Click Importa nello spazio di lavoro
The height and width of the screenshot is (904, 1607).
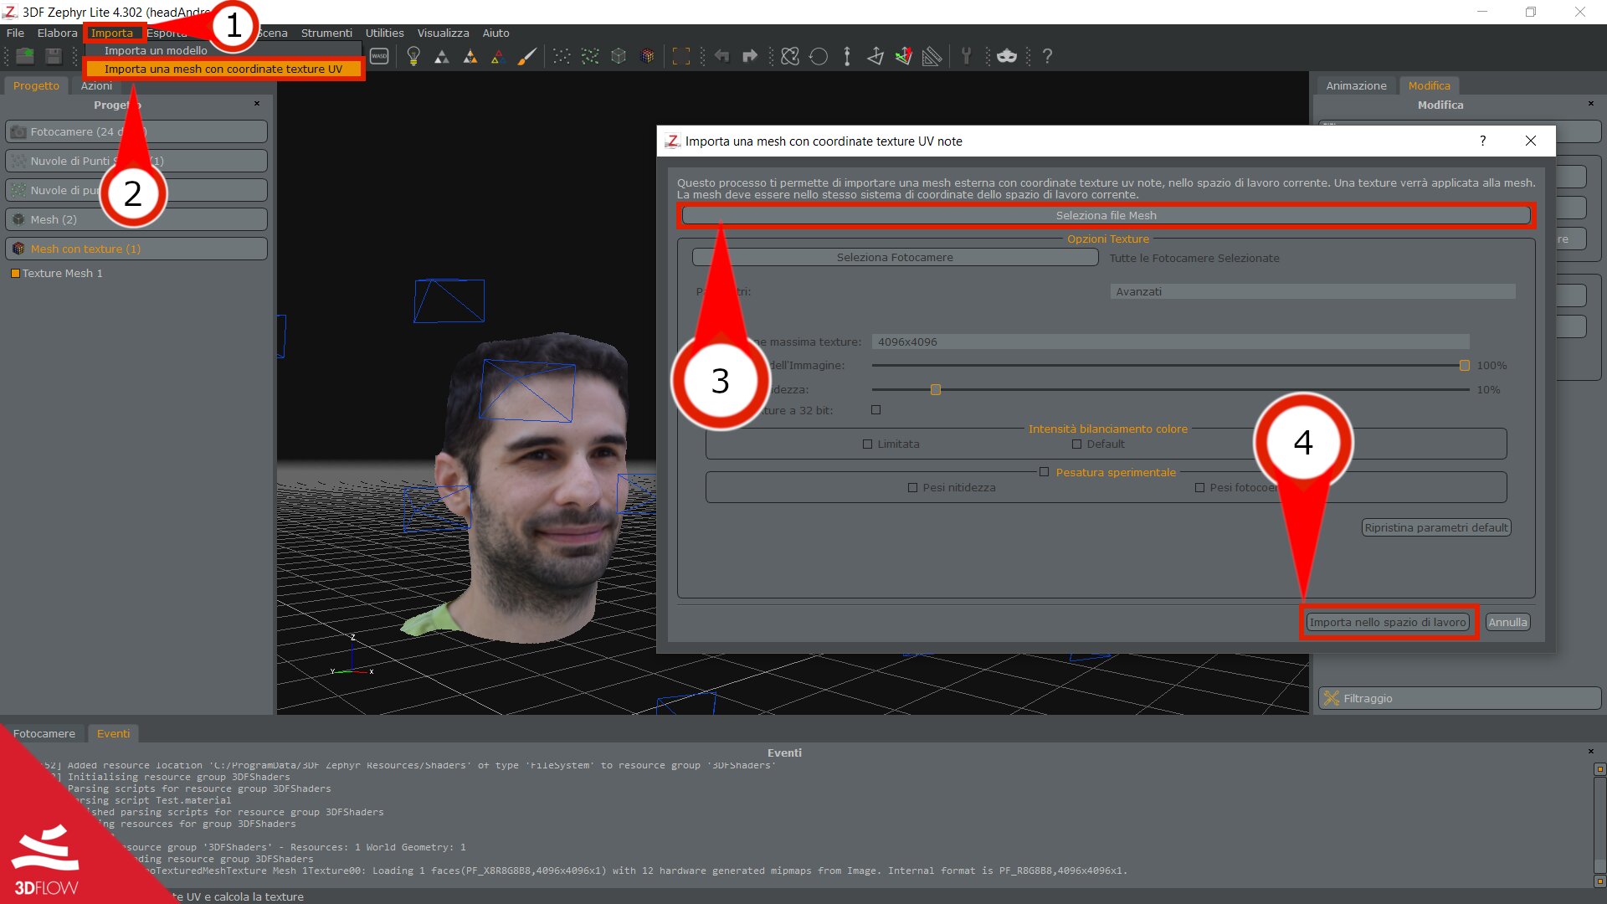tap(1388, 622)
